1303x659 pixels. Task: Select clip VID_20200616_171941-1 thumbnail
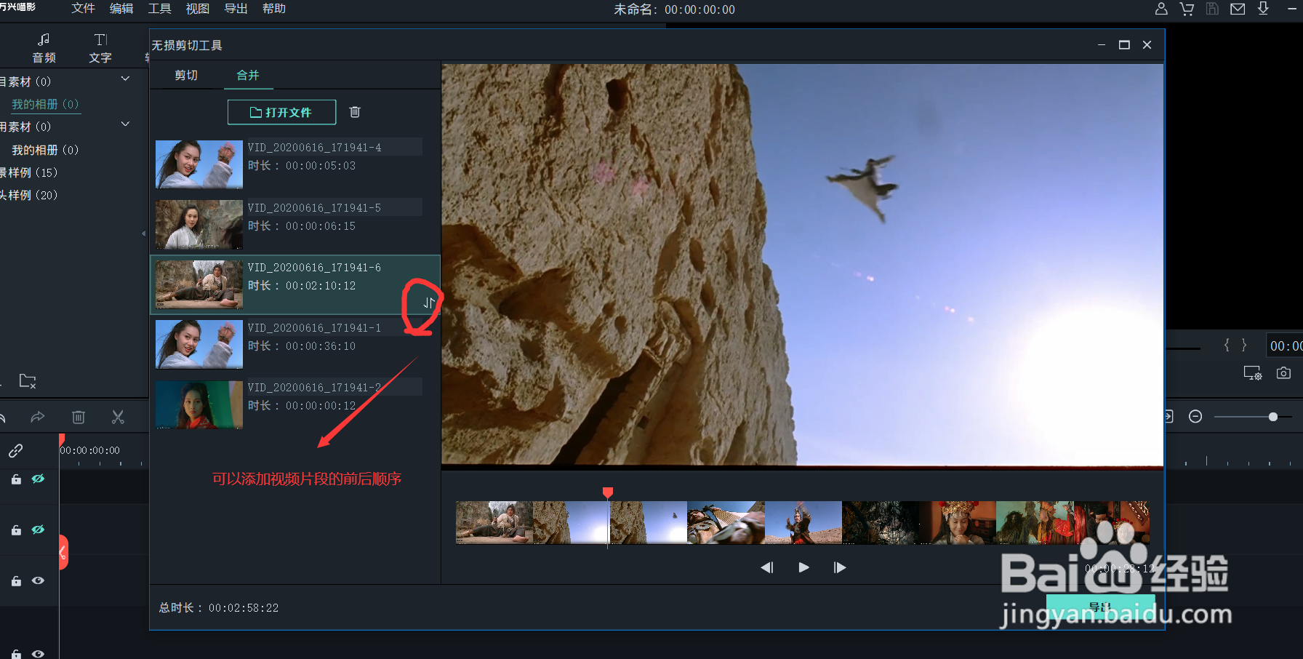coord(199,345)
